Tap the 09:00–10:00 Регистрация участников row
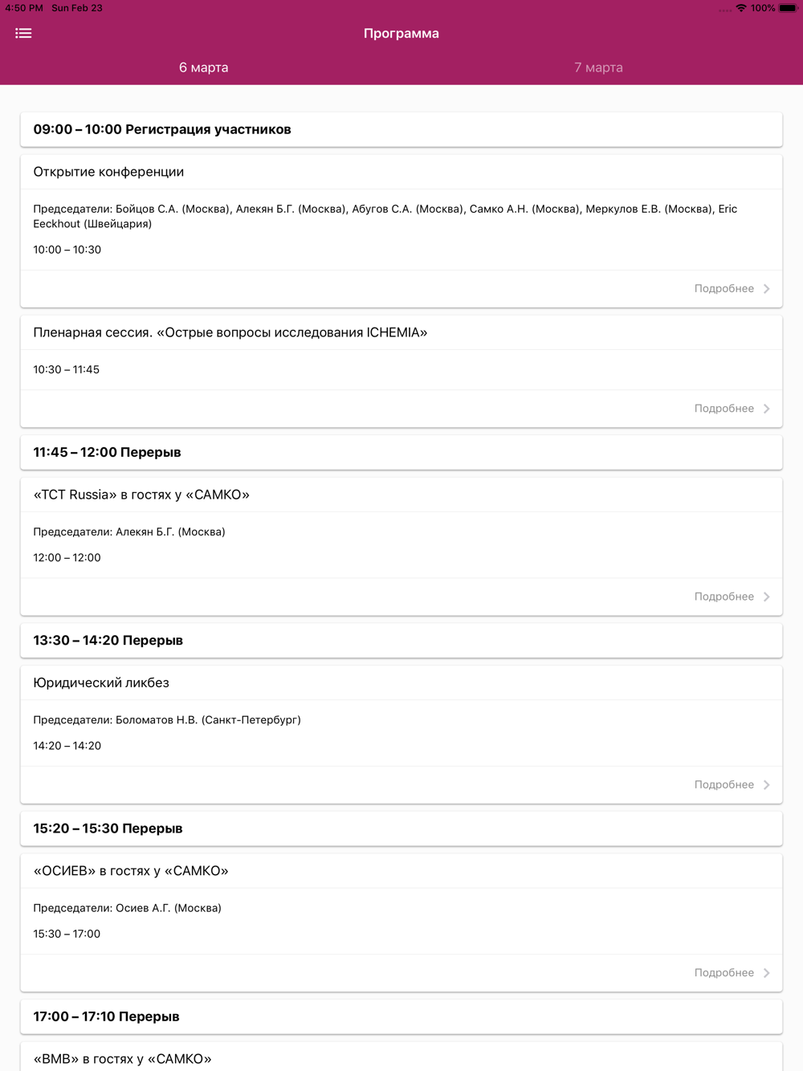 [401, 129]
